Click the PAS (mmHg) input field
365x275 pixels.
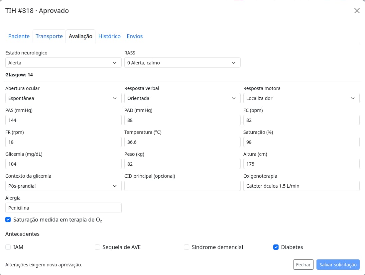[x=63, y=120]
